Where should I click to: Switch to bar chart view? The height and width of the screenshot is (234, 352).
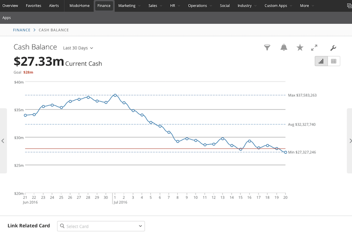click(321, 61)
